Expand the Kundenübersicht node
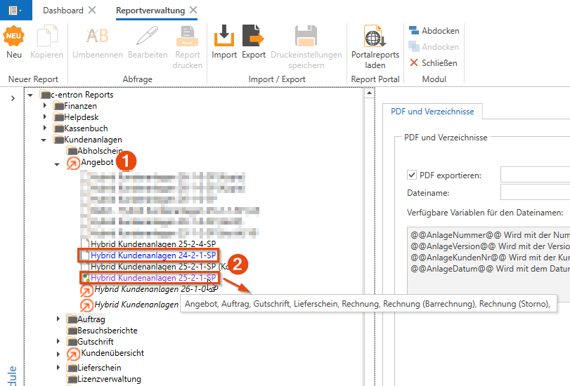The width and height of the screenshot is (570, 386). tap(58, 354)
